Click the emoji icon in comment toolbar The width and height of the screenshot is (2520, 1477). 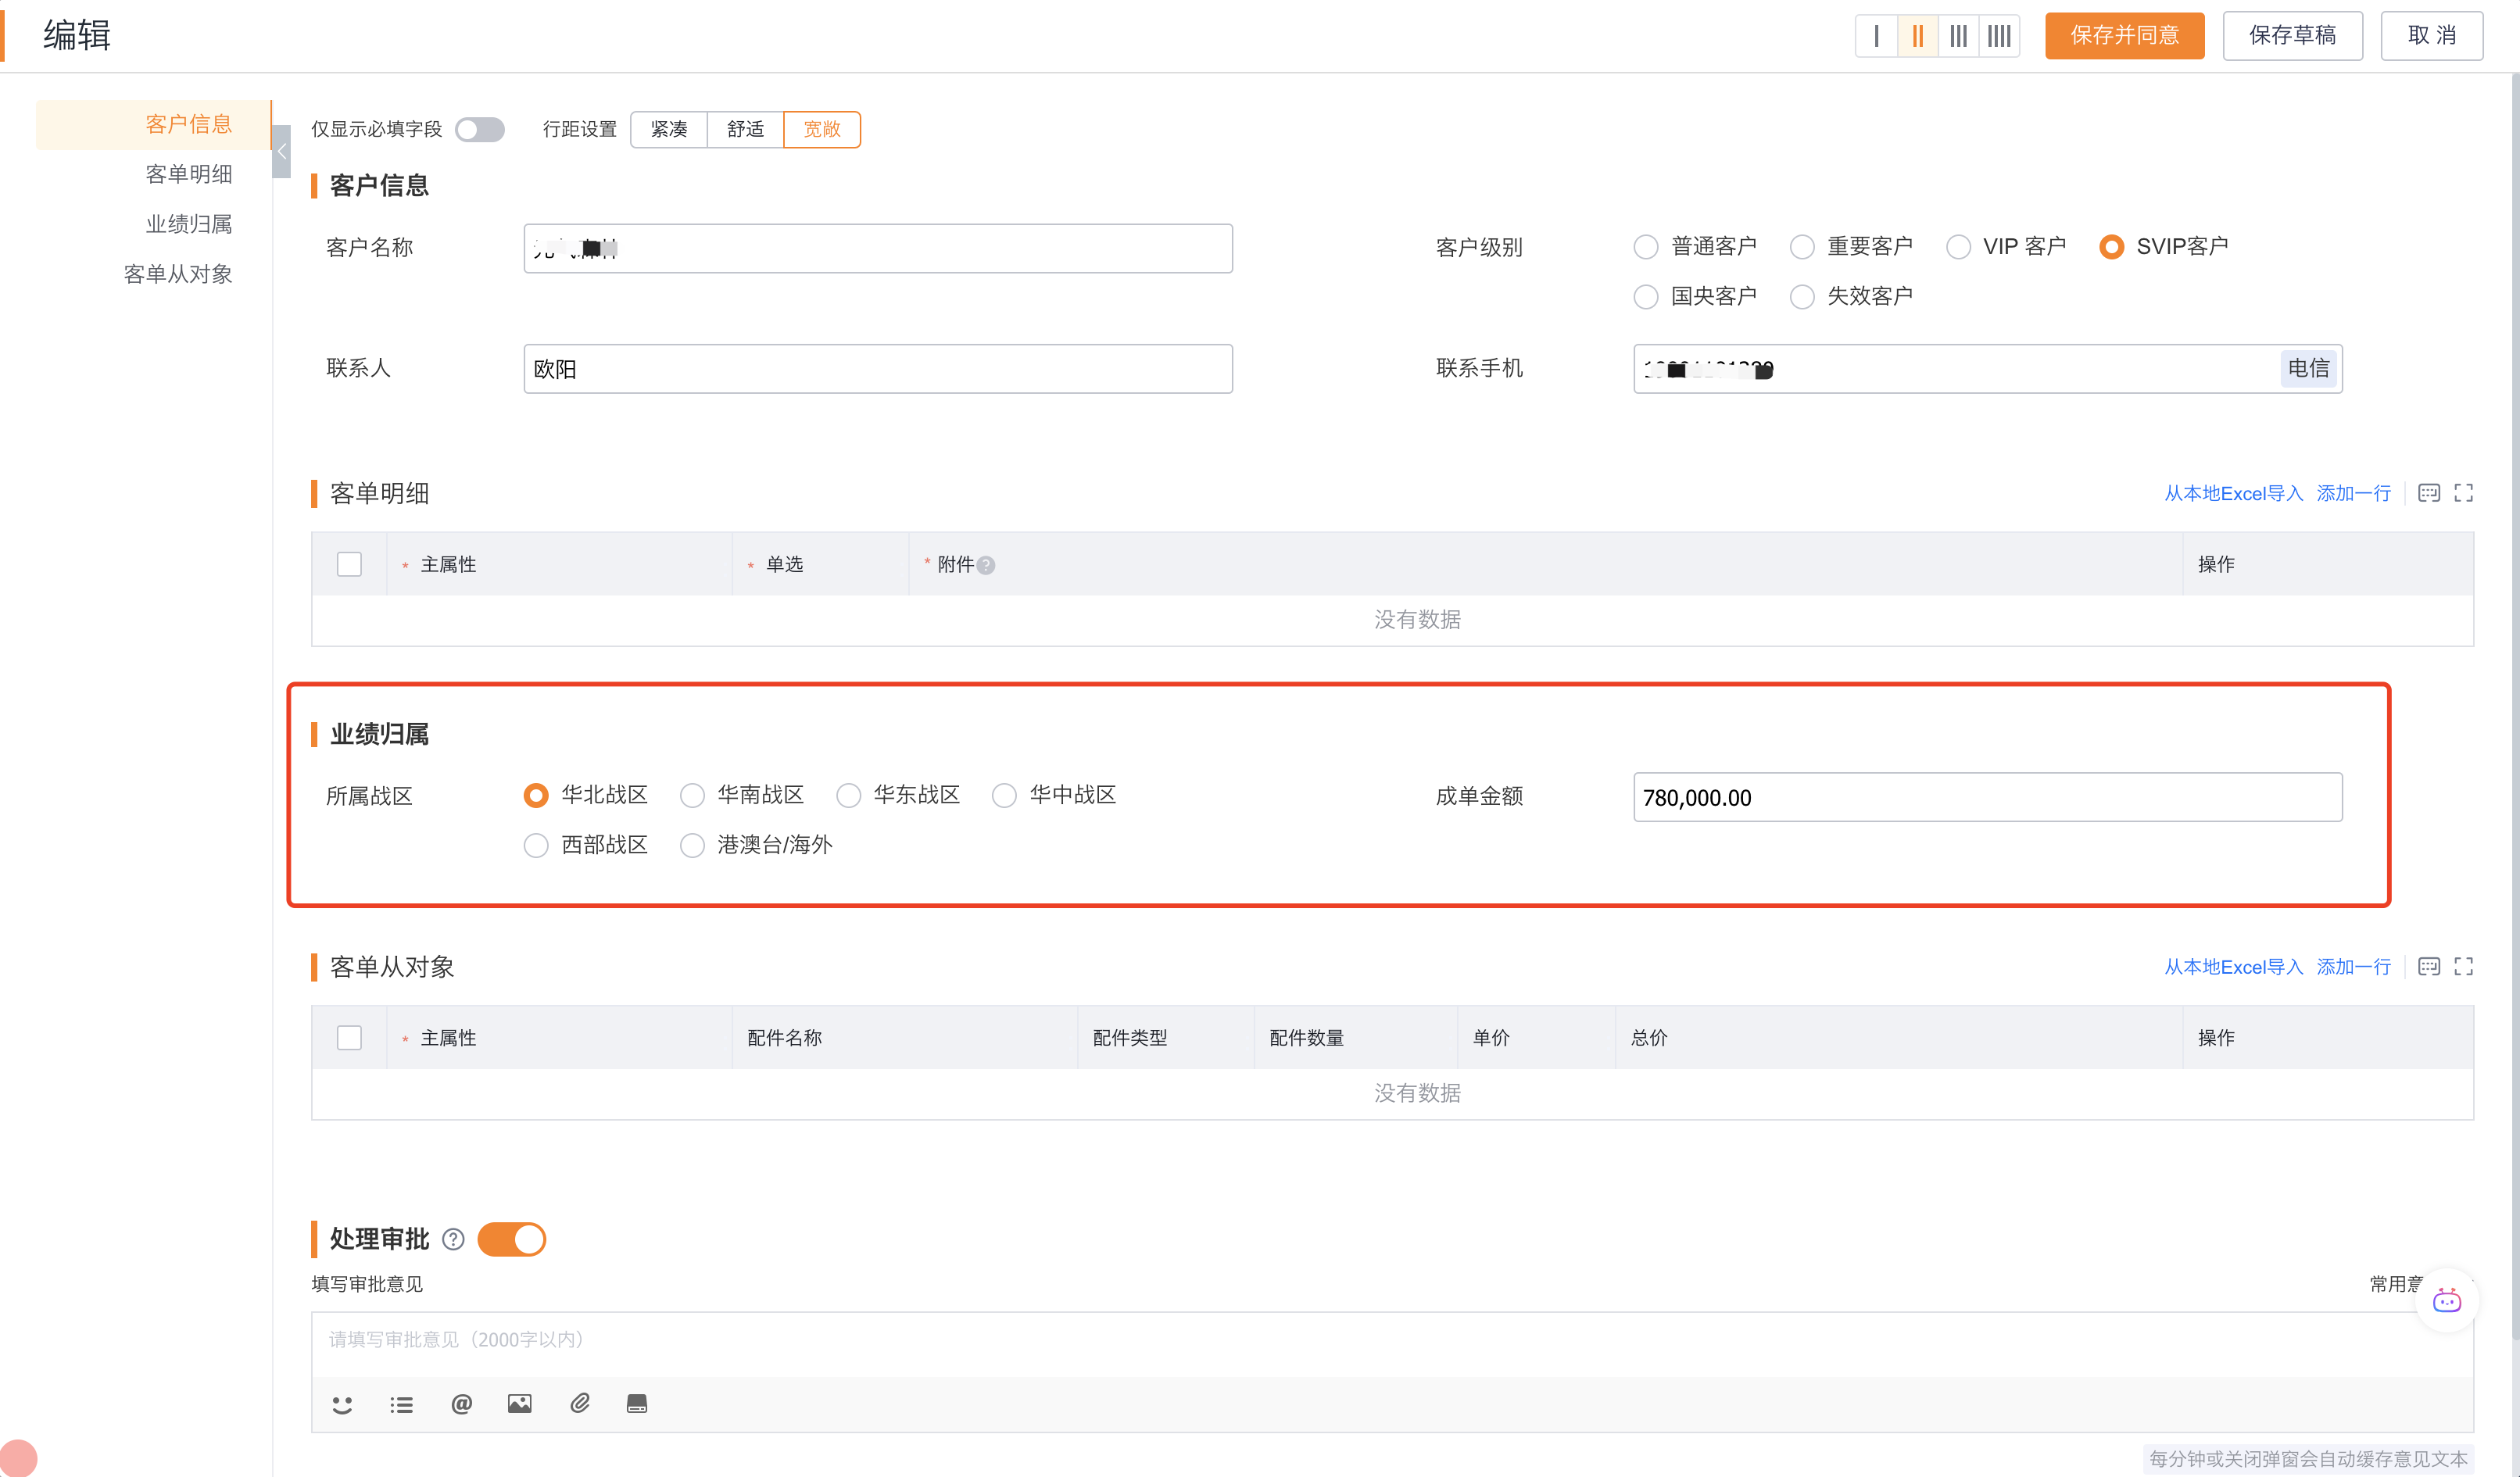(342, 1404)
